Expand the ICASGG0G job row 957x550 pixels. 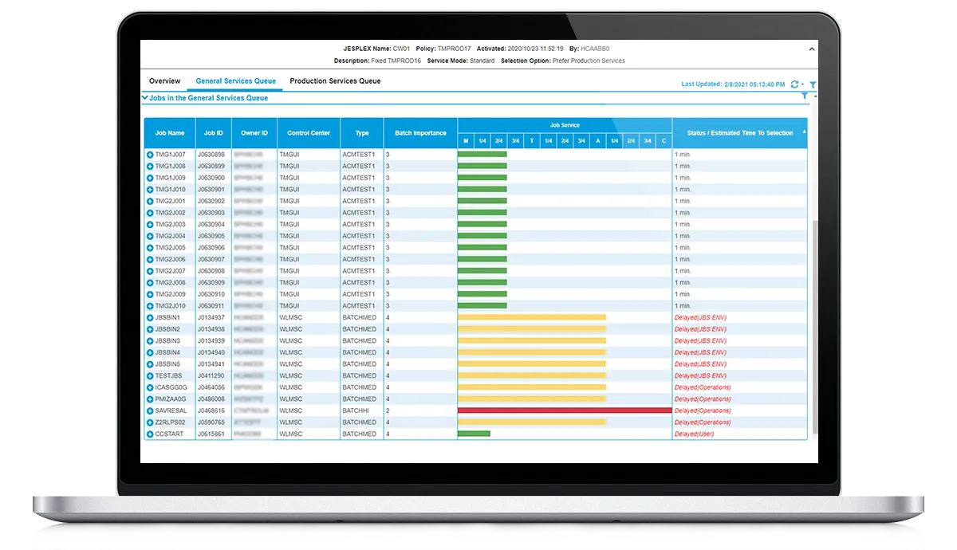click(150, 387)
